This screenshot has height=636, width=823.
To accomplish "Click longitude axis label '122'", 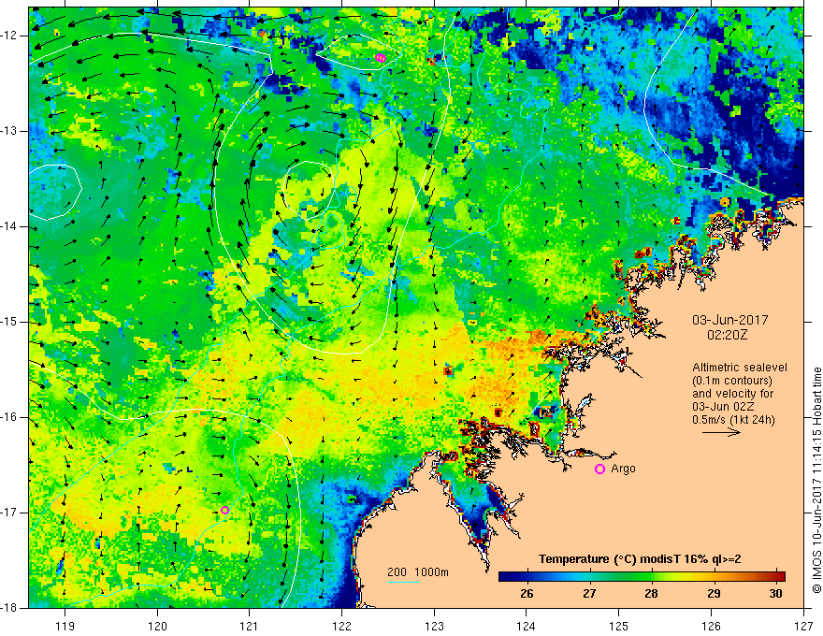I will (x=341, y=626).
